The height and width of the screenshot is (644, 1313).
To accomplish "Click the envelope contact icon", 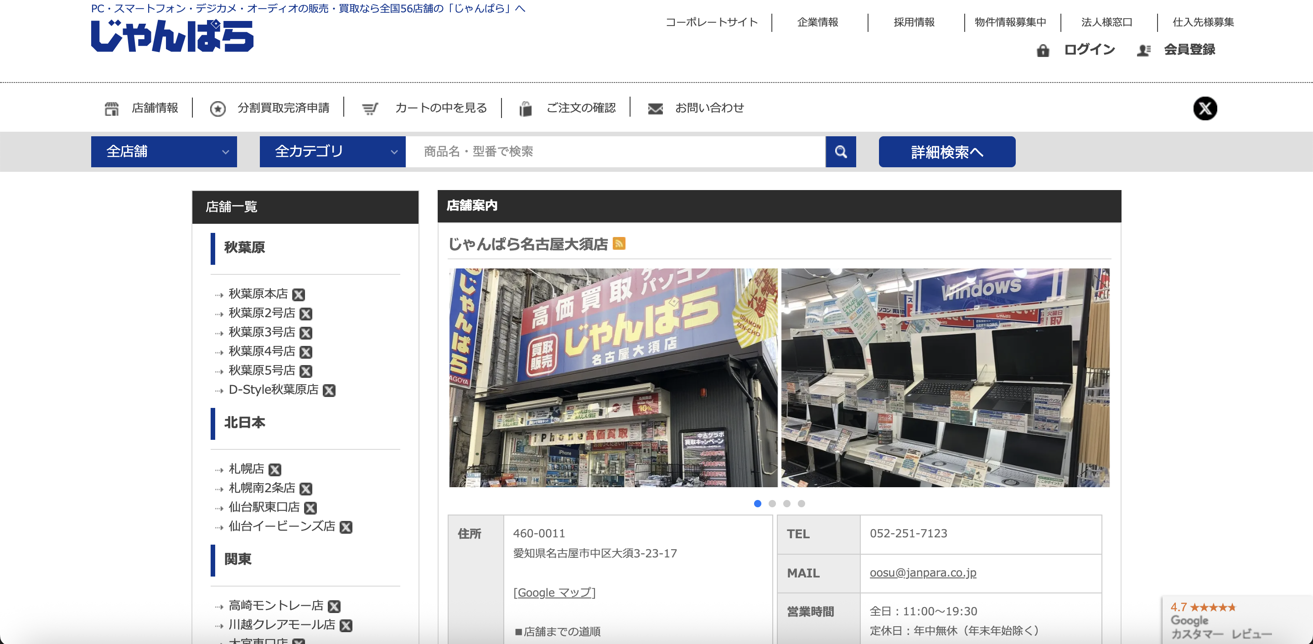I will pyautogui.click(x=655, y=108).
